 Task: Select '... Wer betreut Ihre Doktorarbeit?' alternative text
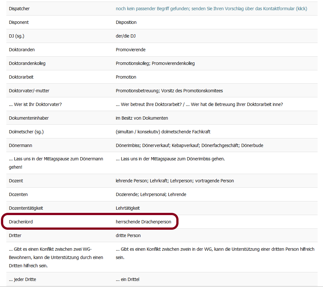149,104
